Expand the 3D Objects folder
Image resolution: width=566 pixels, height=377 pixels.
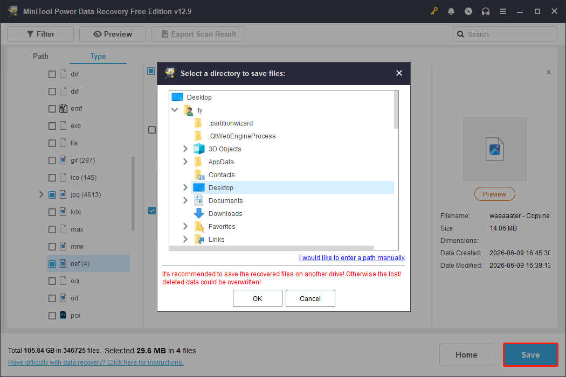pyautogui.click(x=185, y=149)
